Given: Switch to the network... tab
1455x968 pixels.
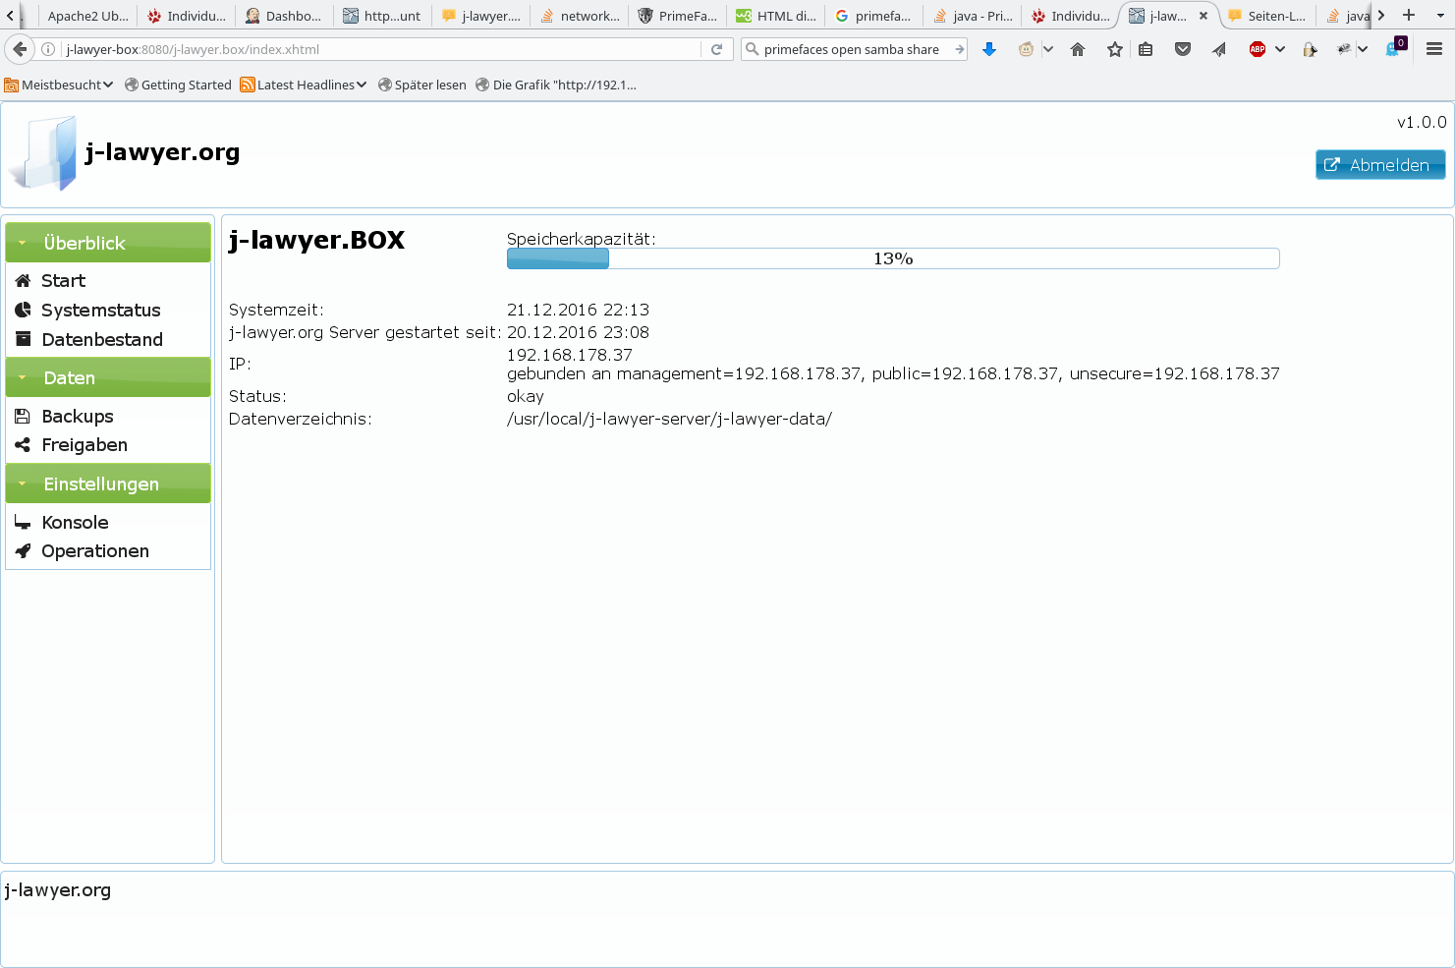Looking at the screenshot, I should pyautogui.click(x=579, y=16).
